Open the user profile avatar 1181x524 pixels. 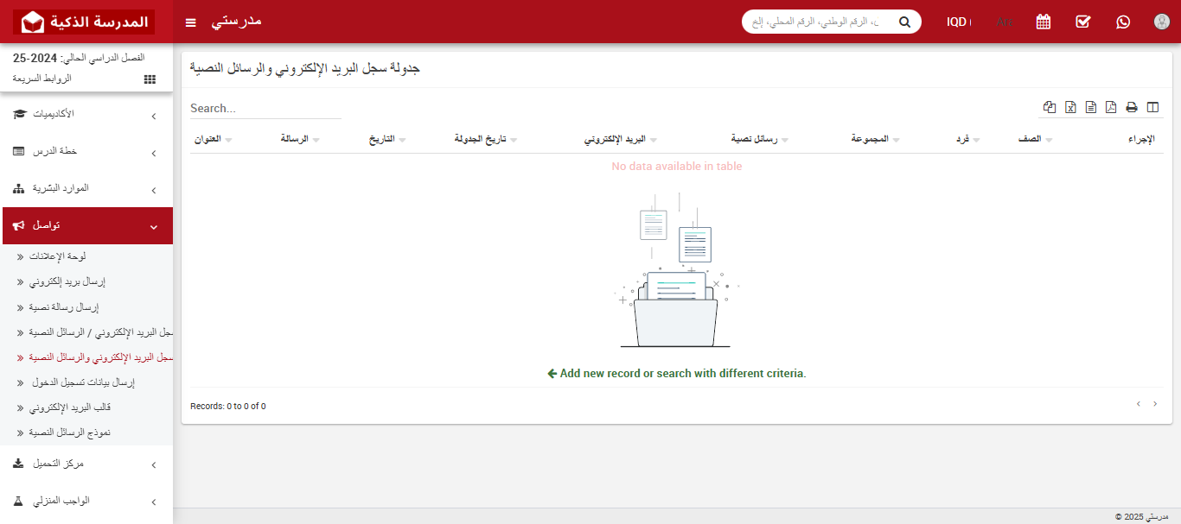[x=1161, y=22]
